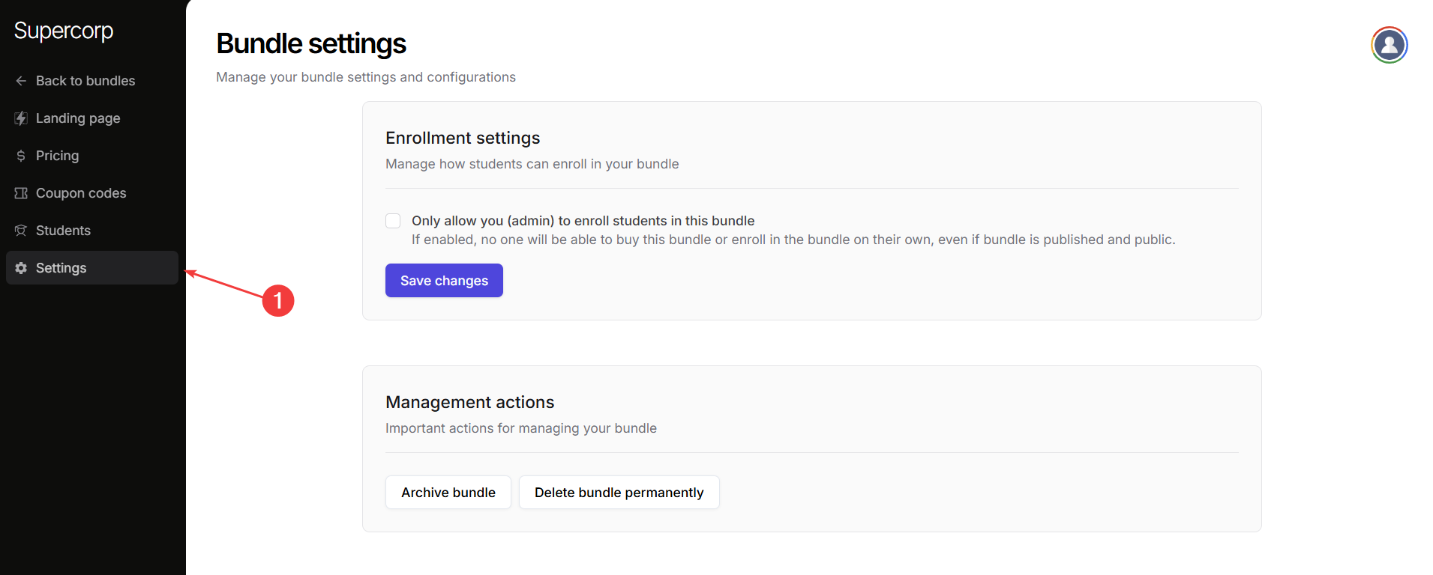1433x575 pixels.
Task: Click Delete bundle permanently button
Action: [x=619, y=493]
